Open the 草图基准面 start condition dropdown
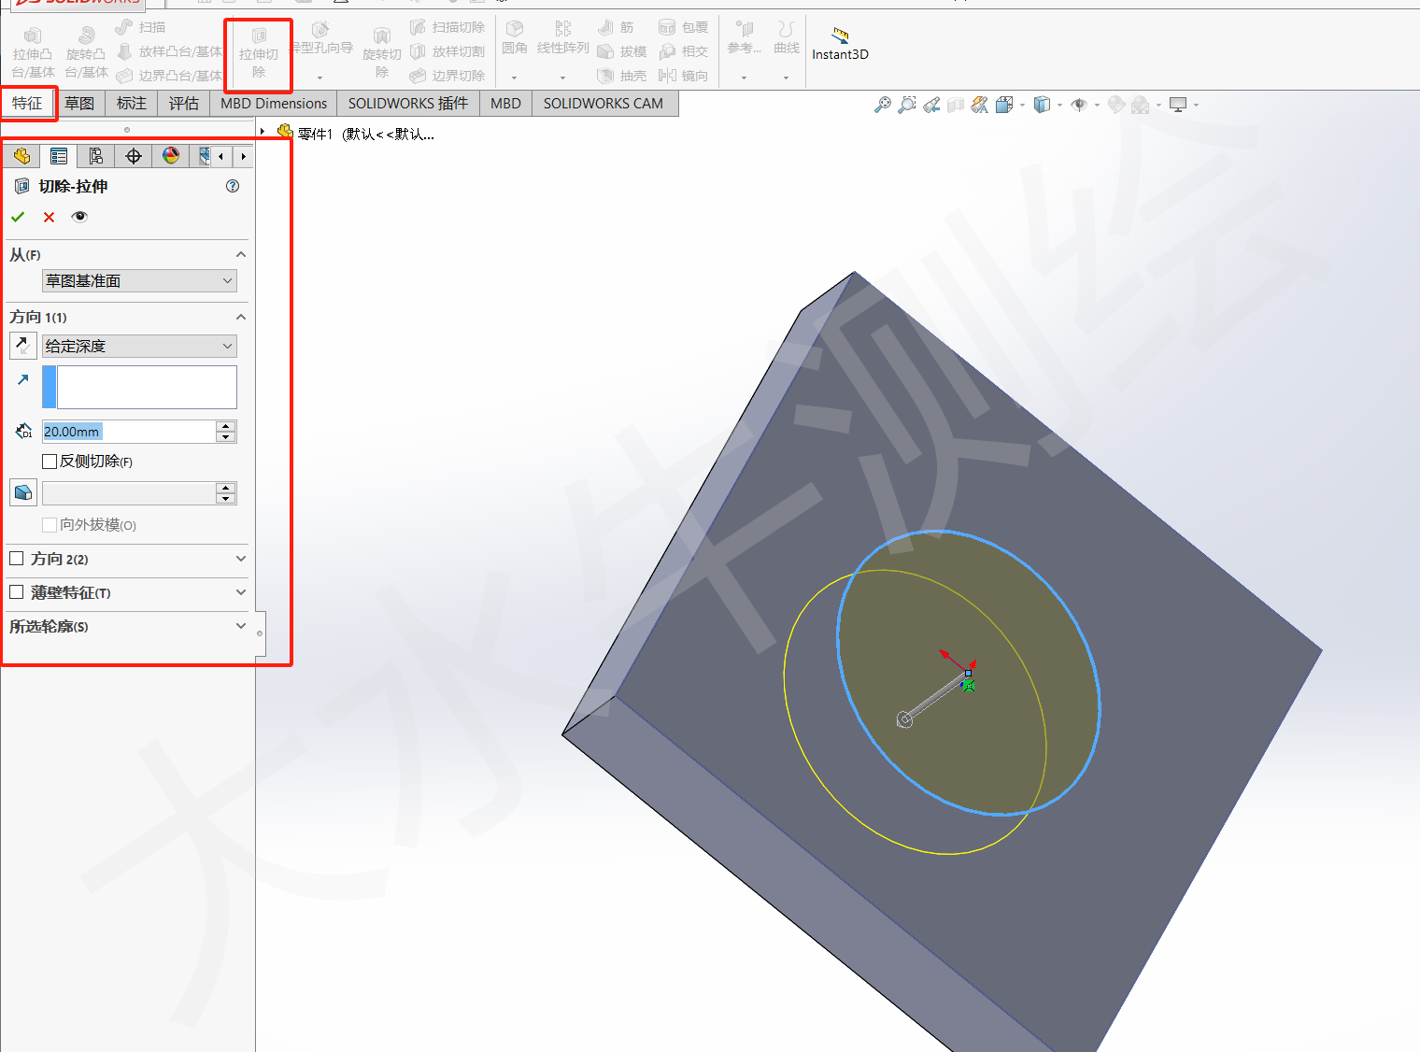 tap(139, 281)
